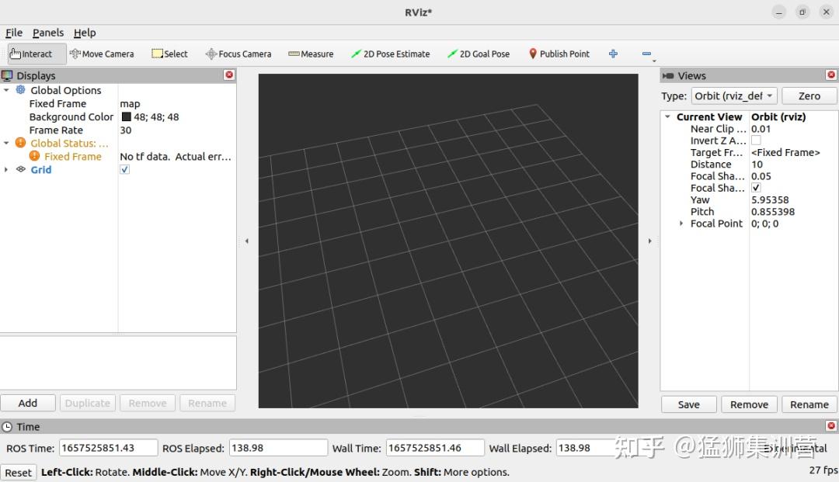Click the Add display button

(28, 403)
